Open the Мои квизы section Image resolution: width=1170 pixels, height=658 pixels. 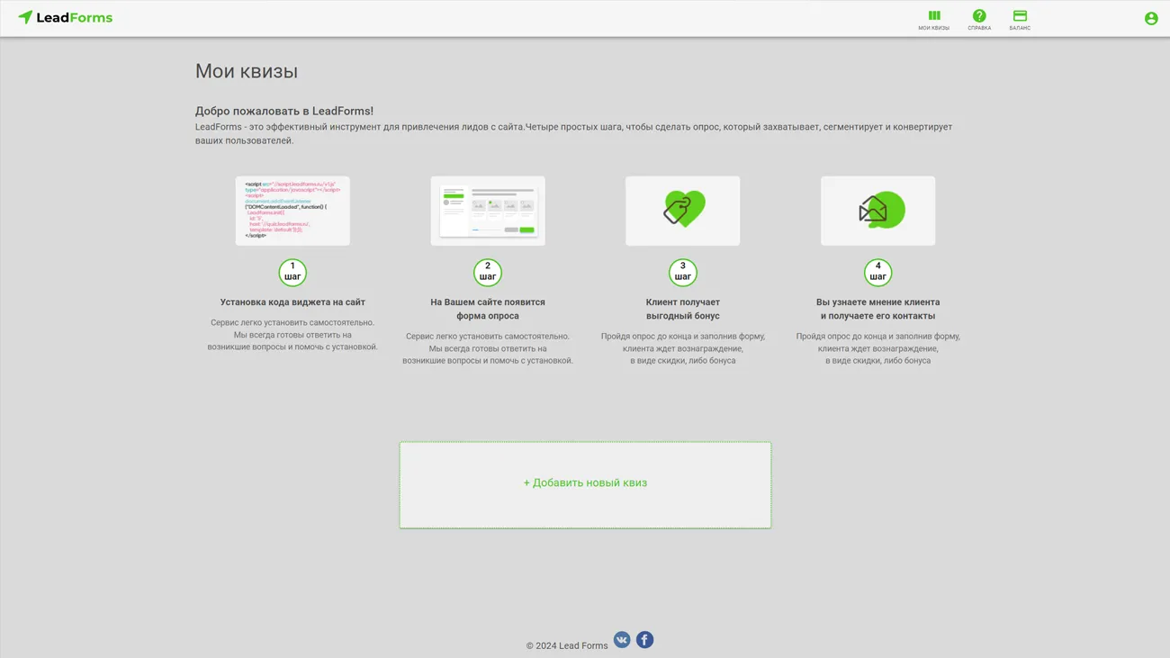click(933, 19)
